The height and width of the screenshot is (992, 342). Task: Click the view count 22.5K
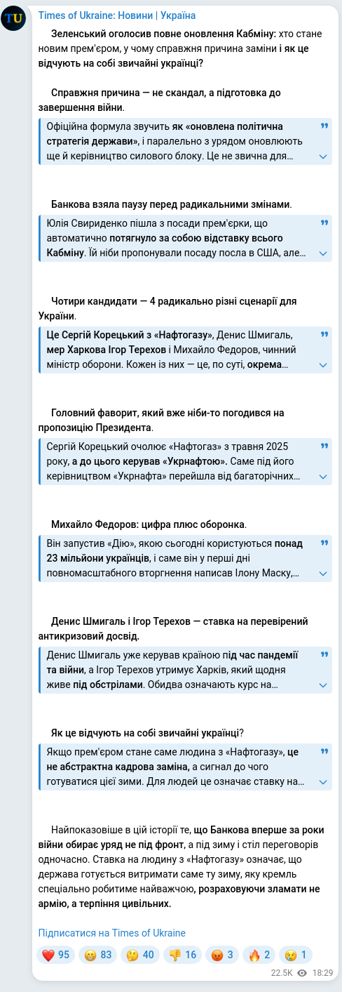click(x=282, y=974)
